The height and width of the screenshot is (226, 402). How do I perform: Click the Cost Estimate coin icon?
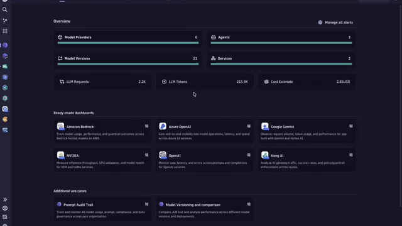266,82
